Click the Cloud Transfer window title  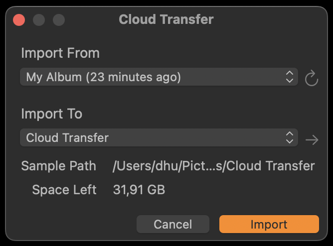coord(166,19)
